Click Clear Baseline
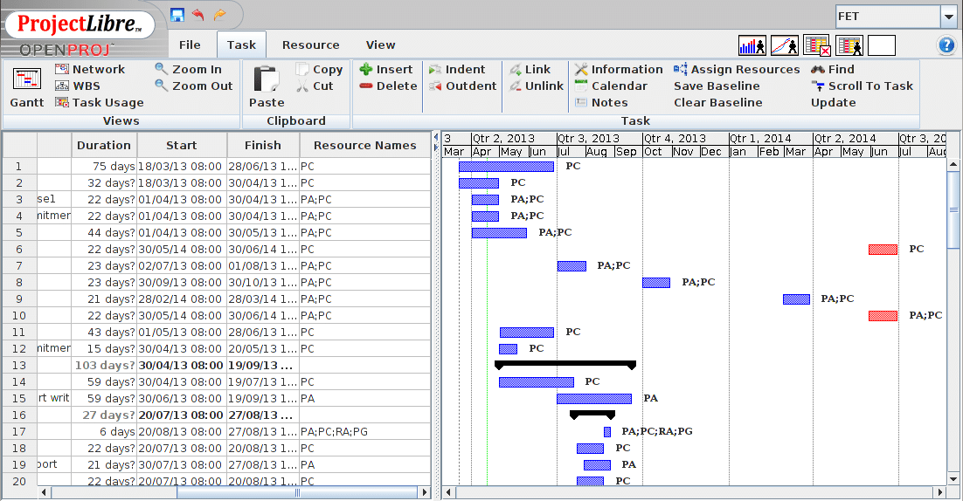This screenshot has height=501, width=963. (717, 102)
